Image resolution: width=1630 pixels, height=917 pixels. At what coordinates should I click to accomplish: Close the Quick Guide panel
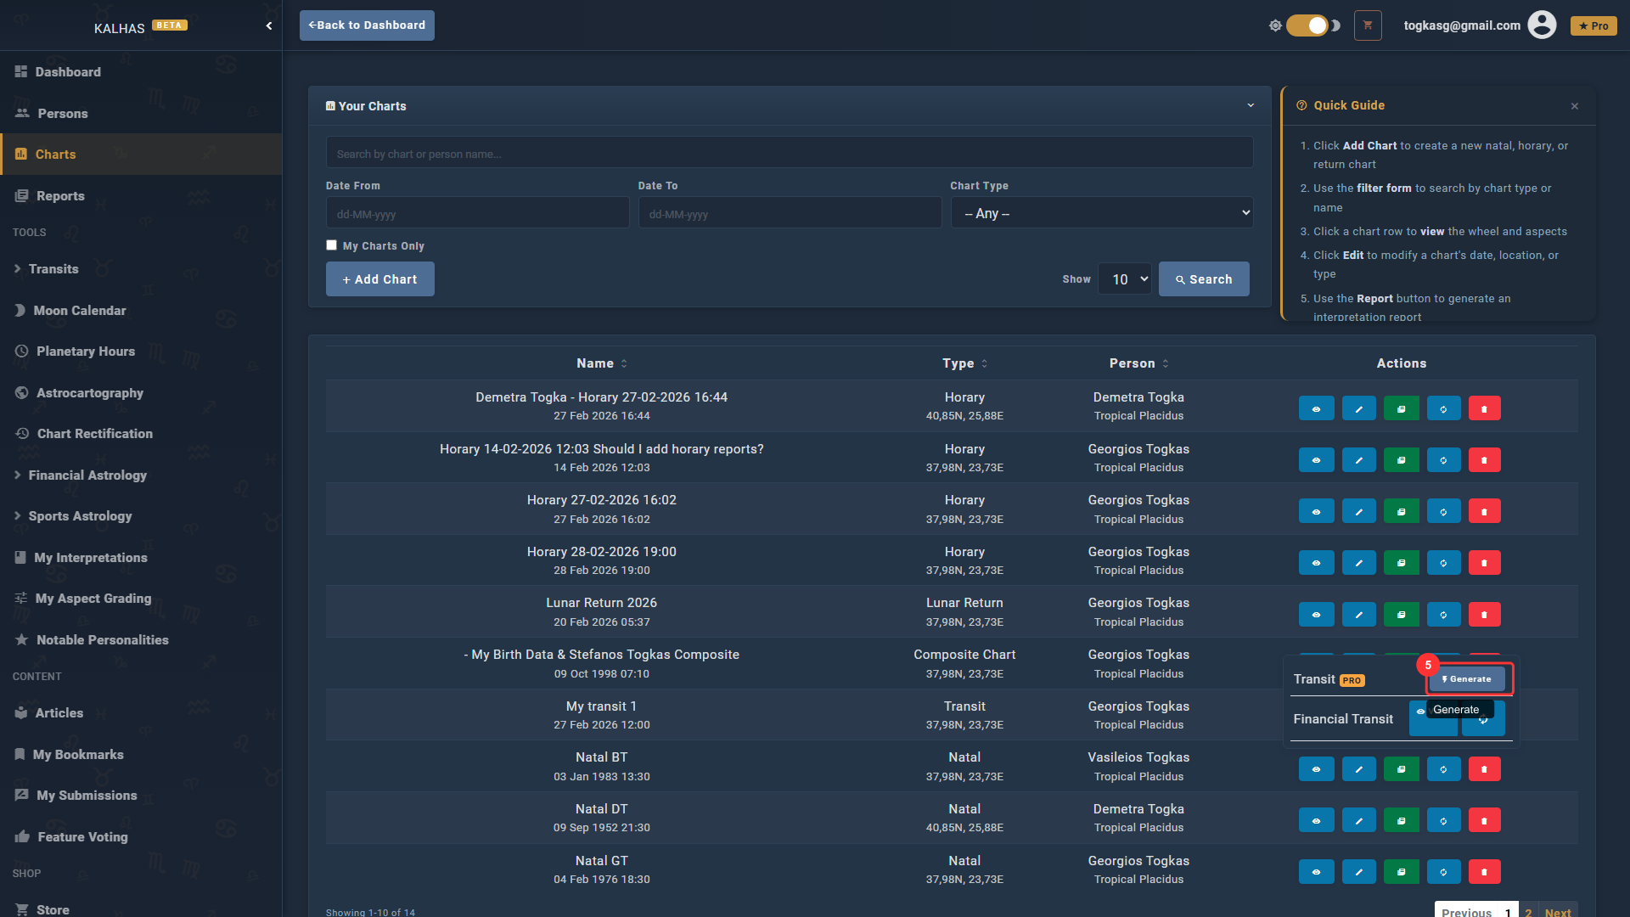pos(1574,106)
